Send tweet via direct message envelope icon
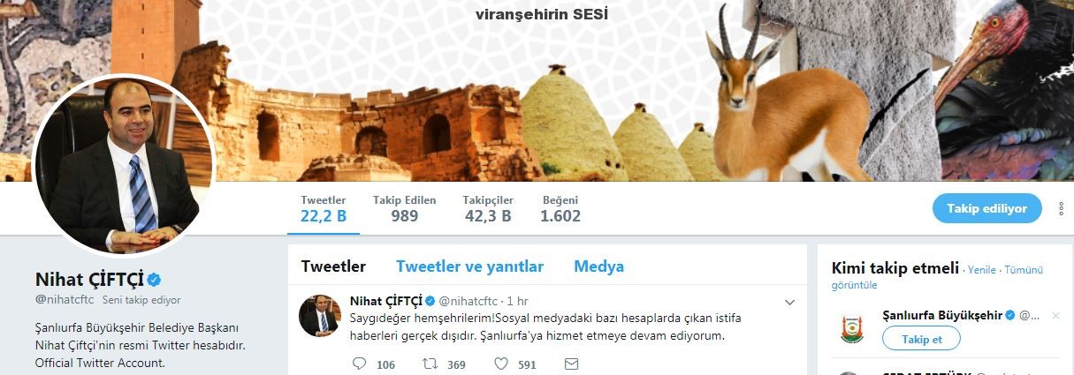 571,364
